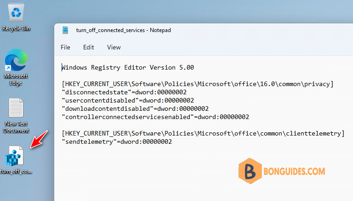Place cursor in Windows Registry Editor Version line

click(128, 67)
